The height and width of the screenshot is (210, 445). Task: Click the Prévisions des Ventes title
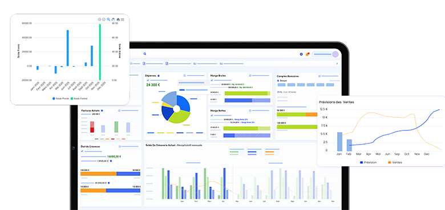336,102
